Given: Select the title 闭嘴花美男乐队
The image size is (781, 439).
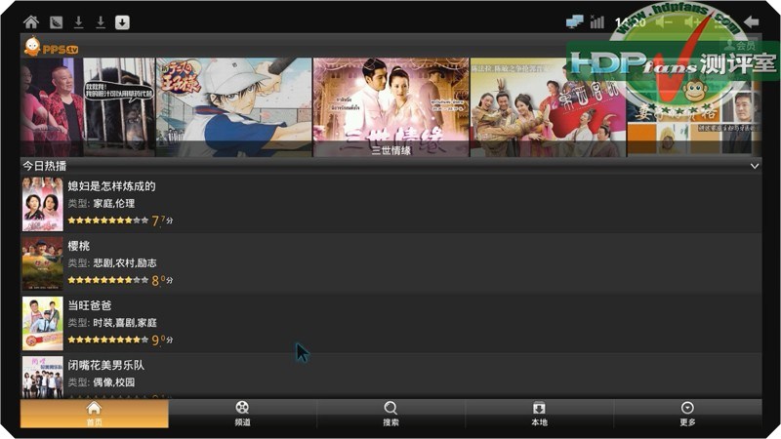Looking at the screenshot, I should coord(106,365).
